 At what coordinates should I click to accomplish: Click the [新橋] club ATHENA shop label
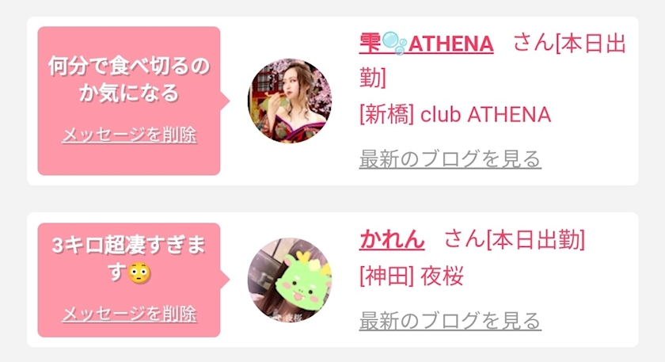(x=455, y=115)
